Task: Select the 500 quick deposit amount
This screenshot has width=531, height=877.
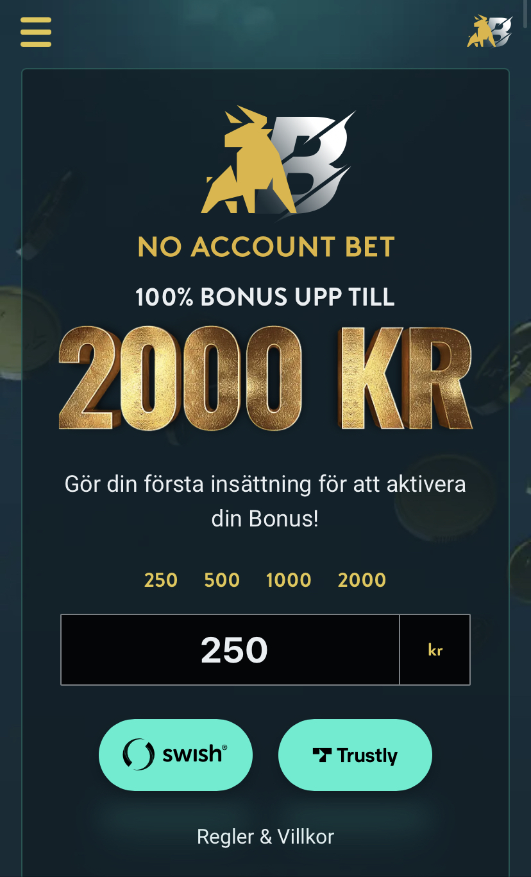Action: pyautogui.click(x=222, y=580)
